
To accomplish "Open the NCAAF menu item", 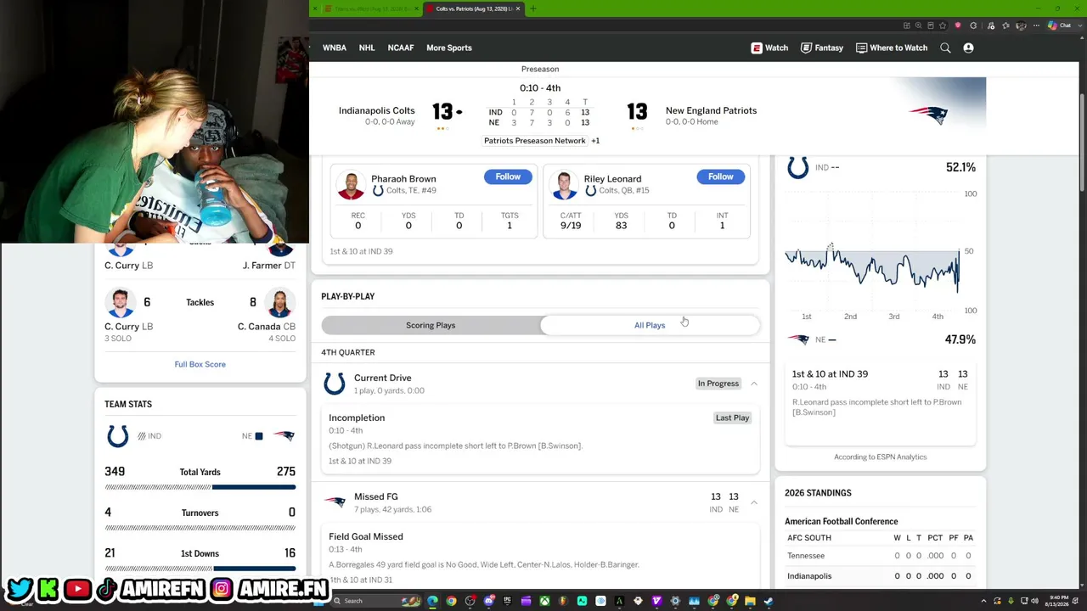I will pos(401,48).
